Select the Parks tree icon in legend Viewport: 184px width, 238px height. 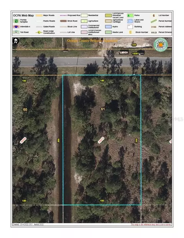point(130,15)
